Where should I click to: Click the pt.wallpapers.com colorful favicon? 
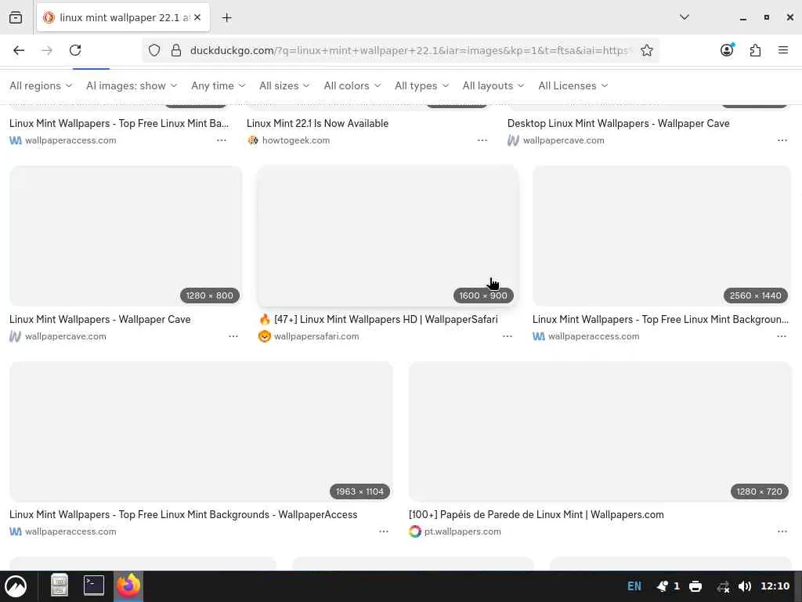coord(415,532)
